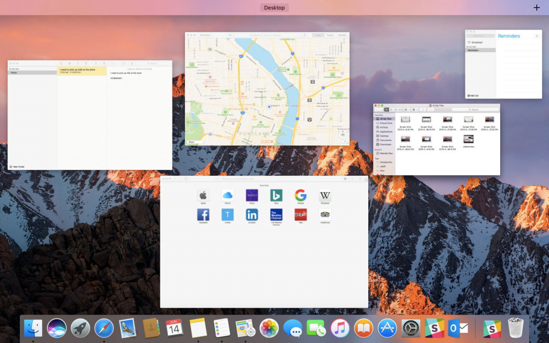The image size is (549, 343).
Task: Click the Wikipedia favorite in Safari
Action: point(325,196)
